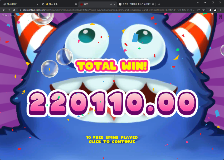Expand the tab search chevron
Screen dimensions: 224x160
(198, 2)
